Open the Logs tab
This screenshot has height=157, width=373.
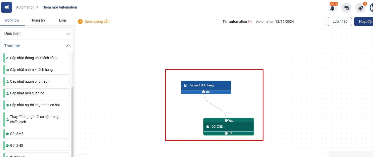coord(63,20)
